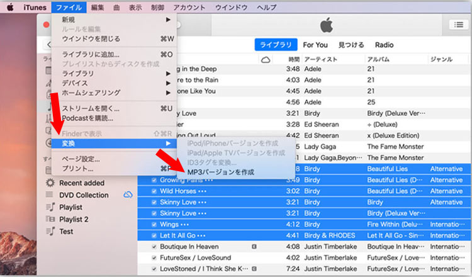
Task: Expand the 変換 submenu
Action: click(114, 144)
